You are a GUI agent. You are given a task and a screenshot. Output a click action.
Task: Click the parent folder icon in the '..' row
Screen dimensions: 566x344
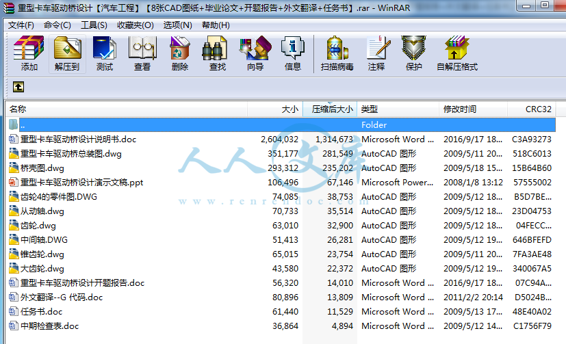pos(14,124)
